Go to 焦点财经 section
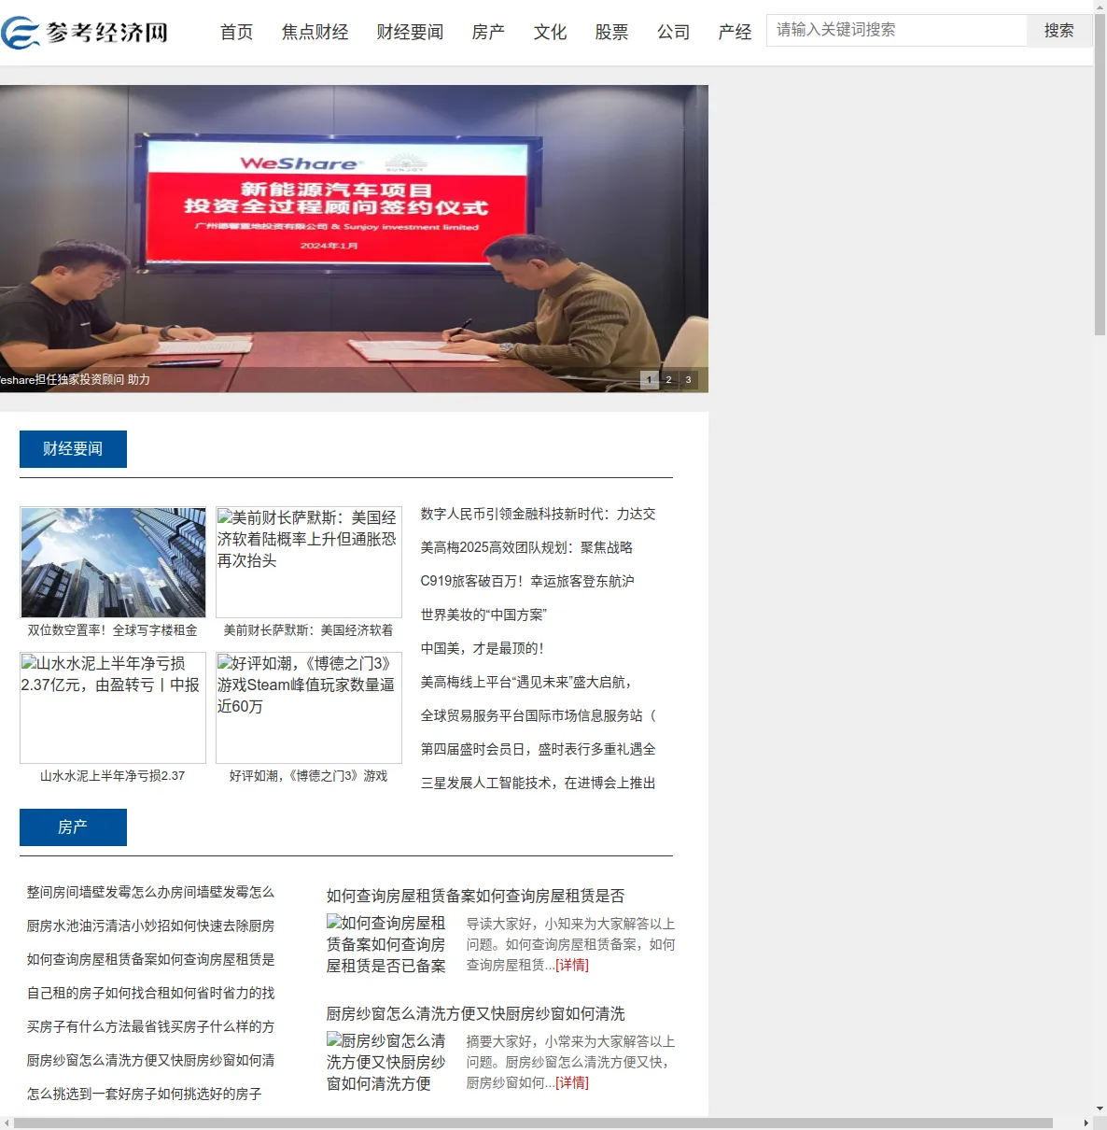The height and width of the screenshot is (1130, 1107). coord(315,33)
